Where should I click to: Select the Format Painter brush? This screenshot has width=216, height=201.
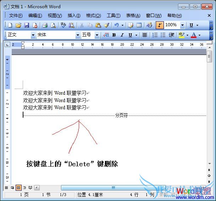coord(106,25)
